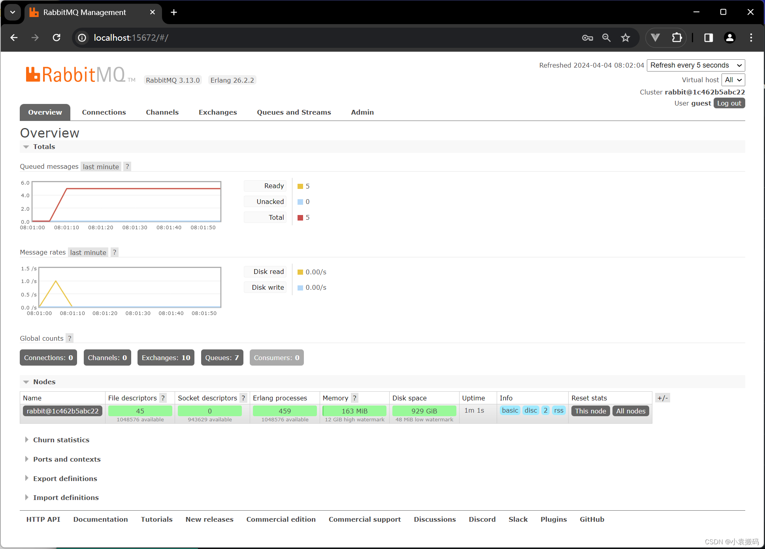The width and height of the screenshot is (765, 549).
Task: Select the Virtual host All dropdown
Action: click(x=732, y=79)
